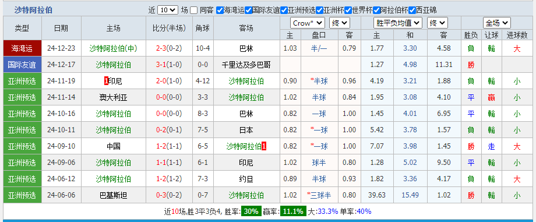Click the 11.31 away odds value
The width and height of the screenshot is (536, 222).
click(444, 65)
